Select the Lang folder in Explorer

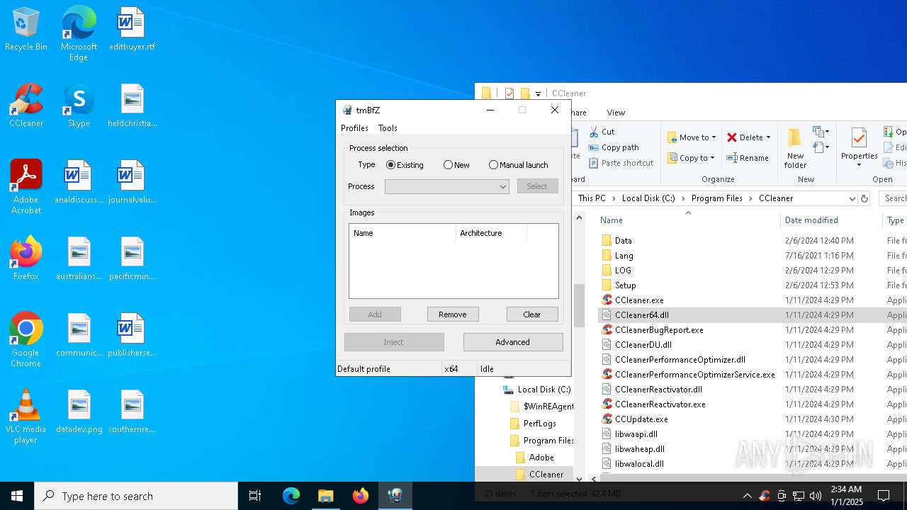624,256
